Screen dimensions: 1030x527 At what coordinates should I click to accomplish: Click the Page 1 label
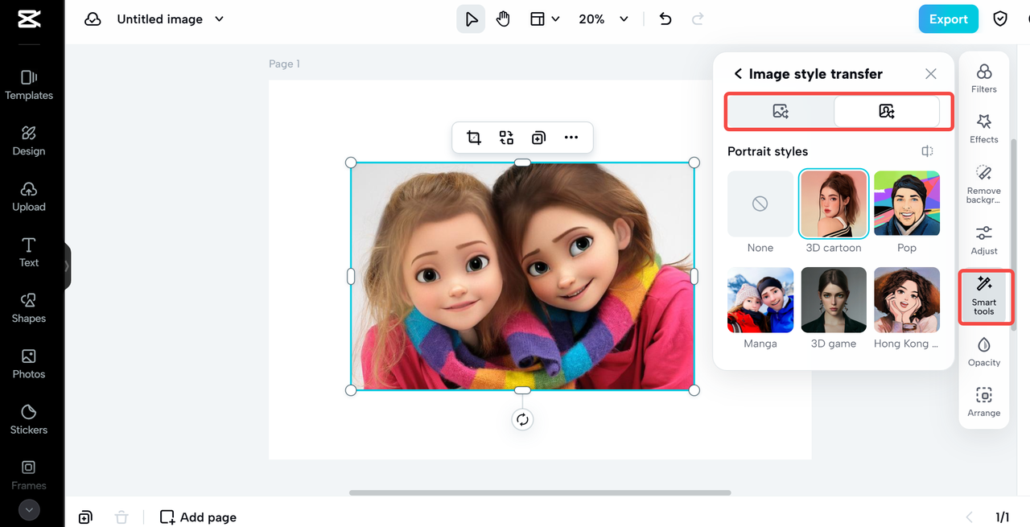tap(284, 64)
